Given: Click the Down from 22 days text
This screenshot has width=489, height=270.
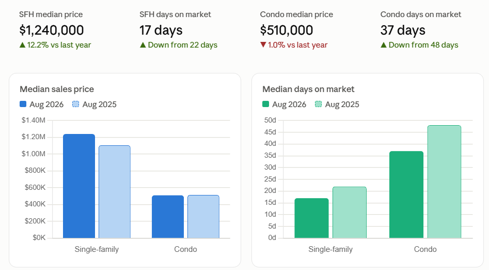Looking at the screenshot, I should [183, 45].
